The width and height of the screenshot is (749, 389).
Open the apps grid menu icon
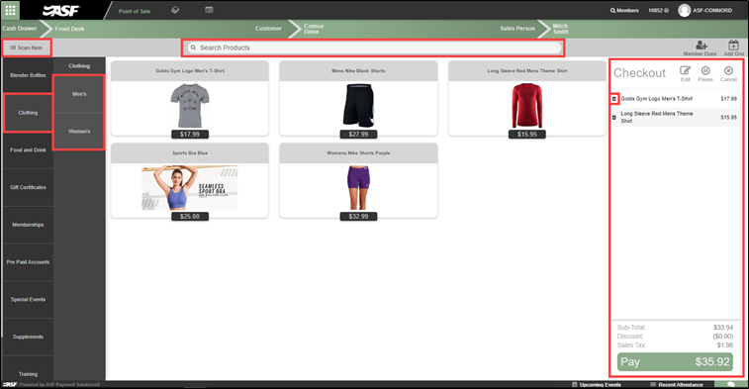point(10,10)
